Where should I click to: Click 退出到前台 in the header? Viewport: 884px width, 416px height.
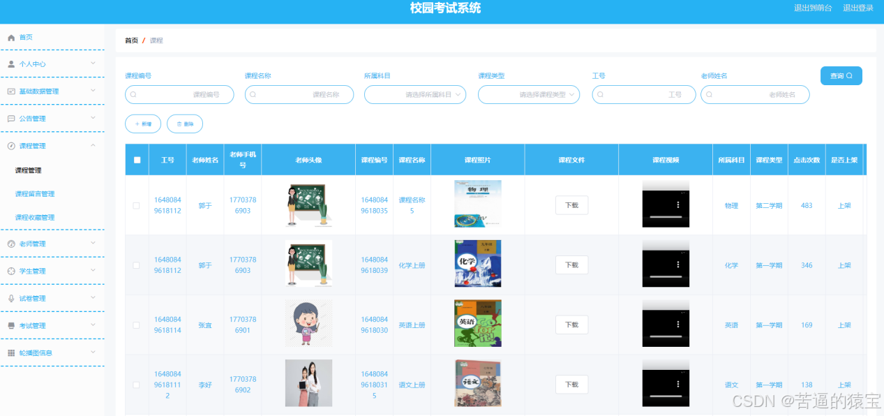pyautogui.click(x=813, y=8)
